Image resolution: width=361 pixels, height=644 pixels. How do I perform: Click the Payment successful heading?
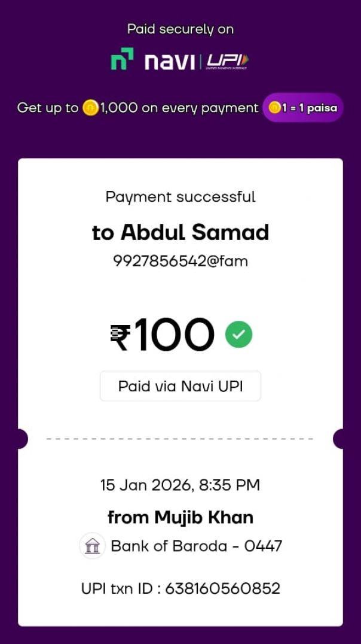(x=180, y=197)
